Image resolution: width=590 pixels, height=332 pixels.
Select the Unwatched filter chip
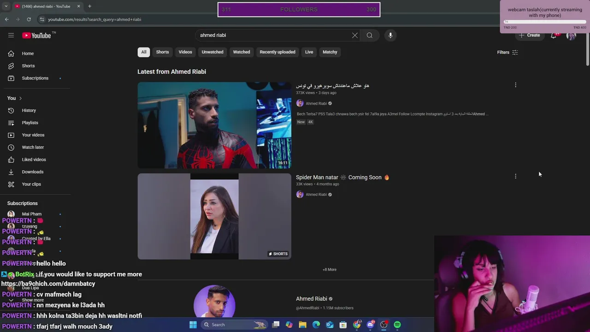pyautogui.click(x=212, y=52)
